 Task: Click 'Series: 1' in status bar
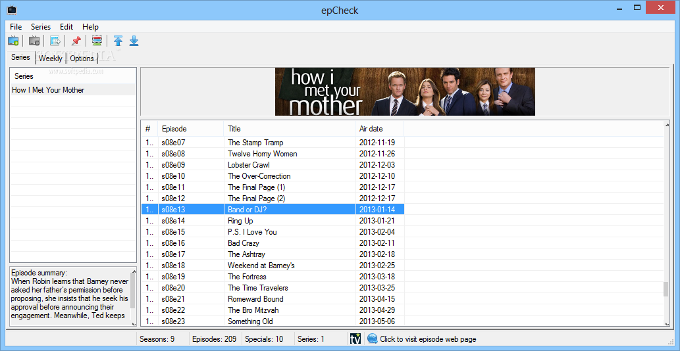pyautogui.click(x=311, y=339)
